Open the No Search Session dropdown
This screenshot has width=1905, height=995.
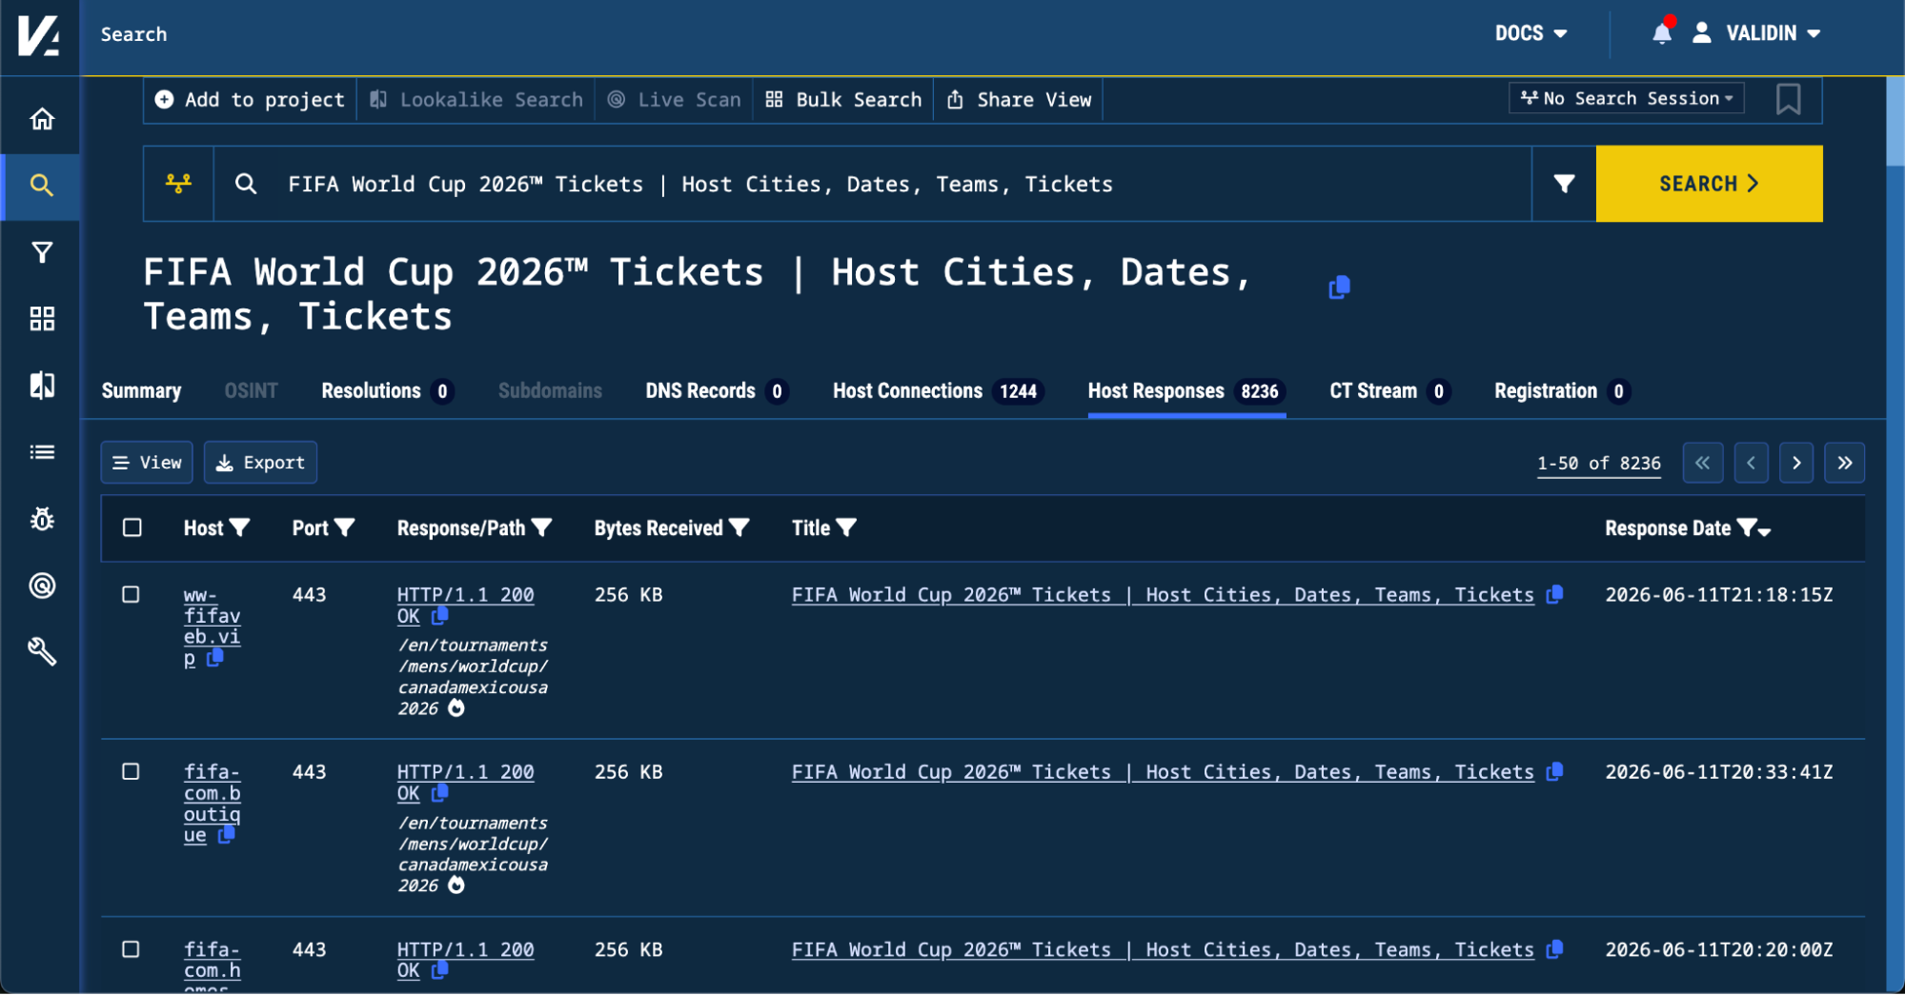pos(1627,98)
